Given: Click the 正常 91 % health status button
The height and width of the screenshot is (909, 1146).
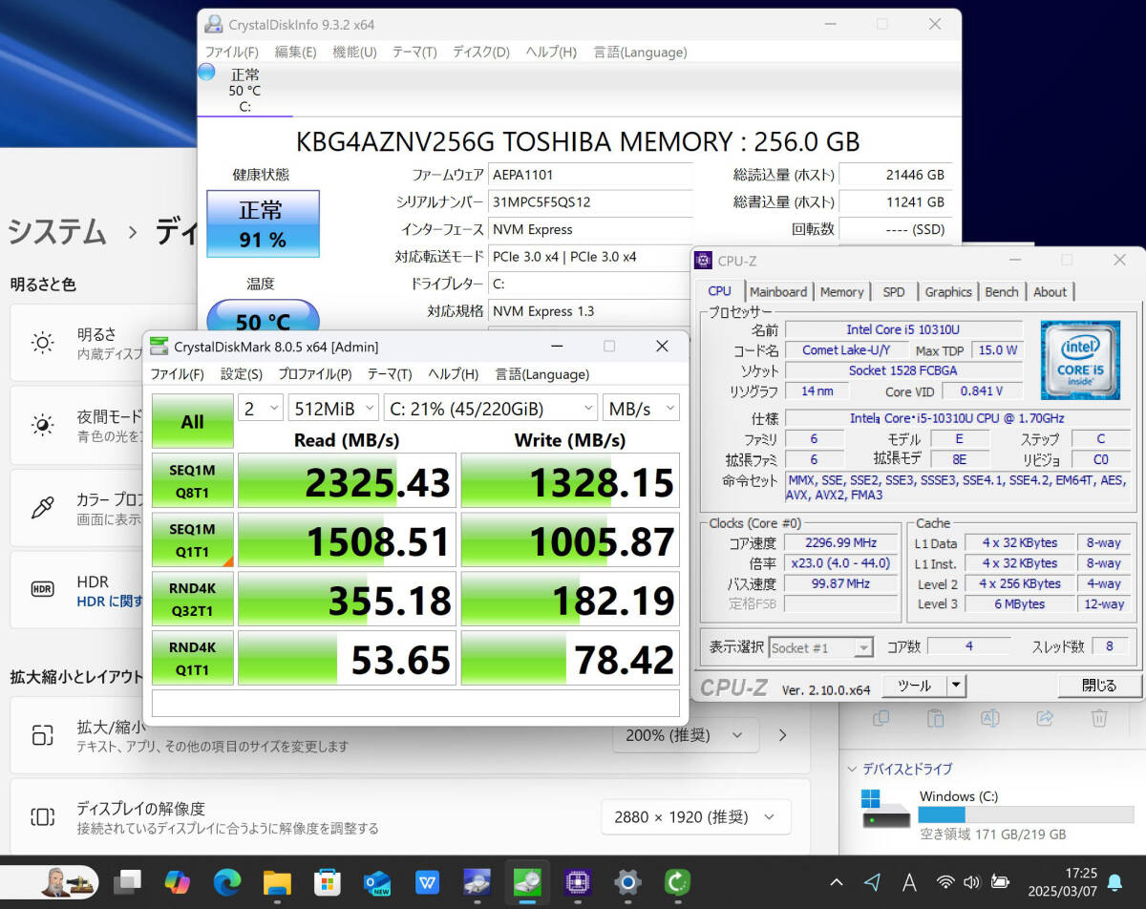Looking at the screenshot, I should 263,223.
